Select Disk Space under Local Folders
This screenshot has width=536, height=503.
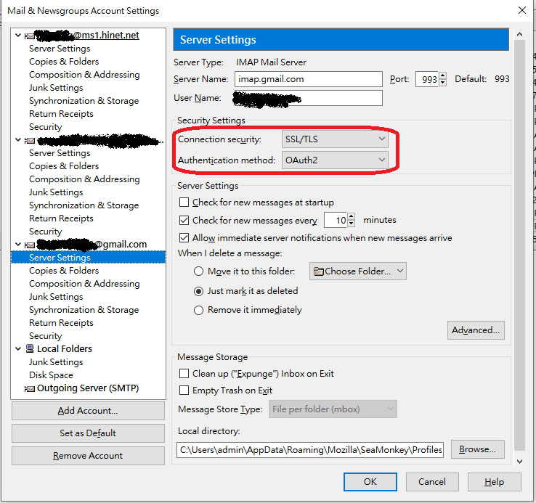click(x=52, y=375)
